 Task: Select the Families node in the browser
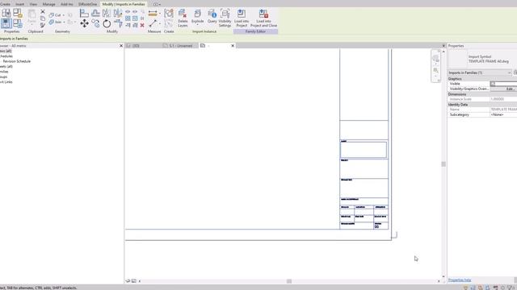point(4,72)
